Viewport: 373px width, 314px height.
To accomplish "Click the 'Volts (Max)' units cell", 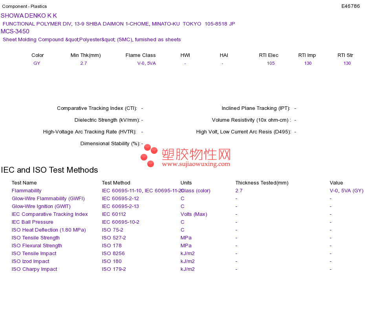I will pos(194,214).
